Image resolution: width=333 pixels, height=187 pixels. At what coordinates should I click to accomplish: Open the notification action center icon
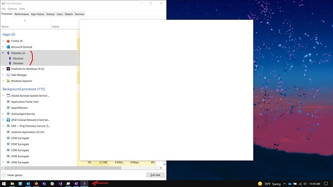click(326, 184)
